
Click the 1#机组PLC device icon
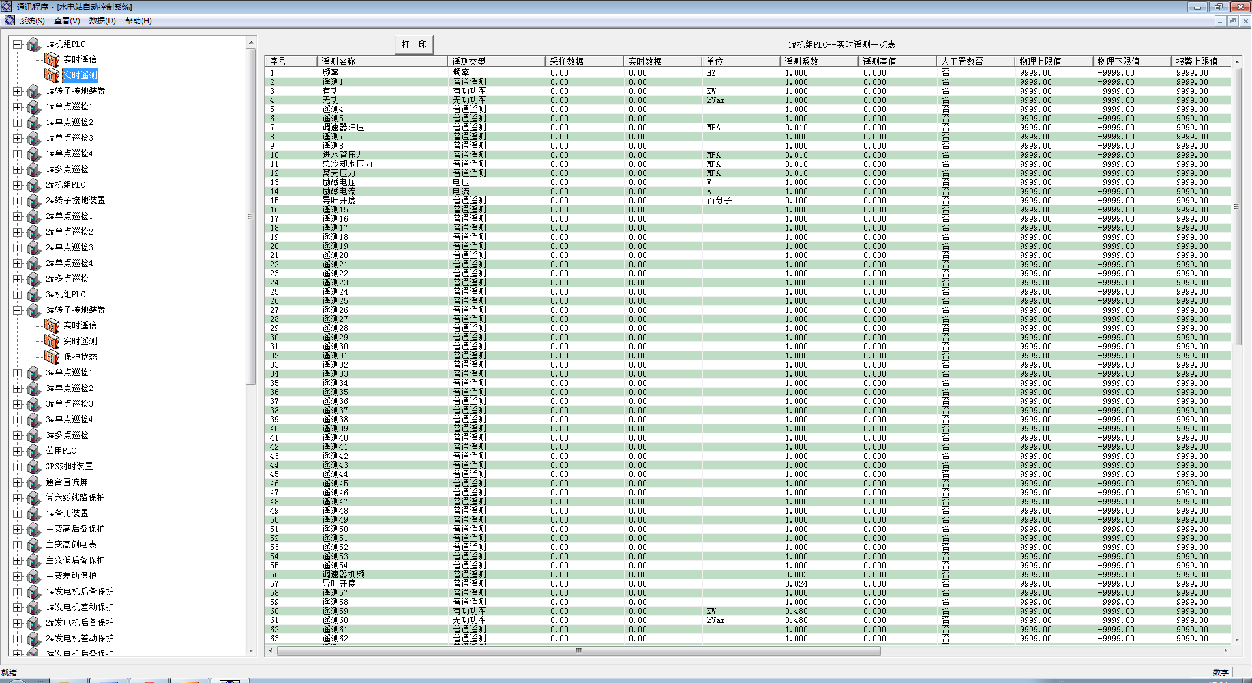click(34, 44)
